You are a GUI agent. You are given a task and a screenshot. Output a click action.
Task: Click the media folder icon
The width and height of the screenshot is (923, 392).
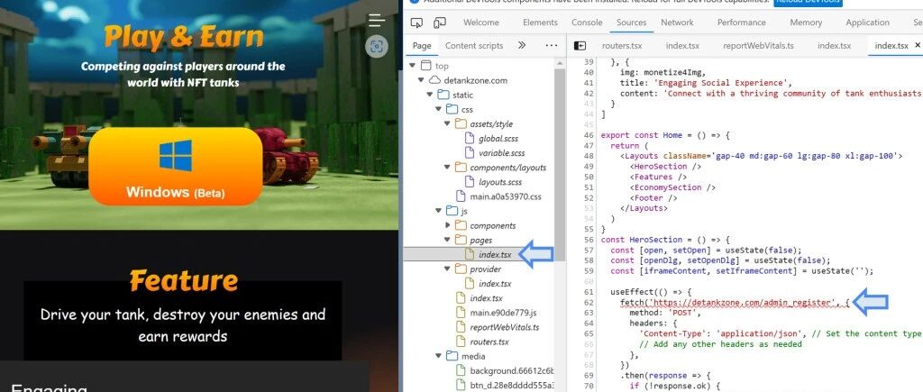[x=452, y=356]
